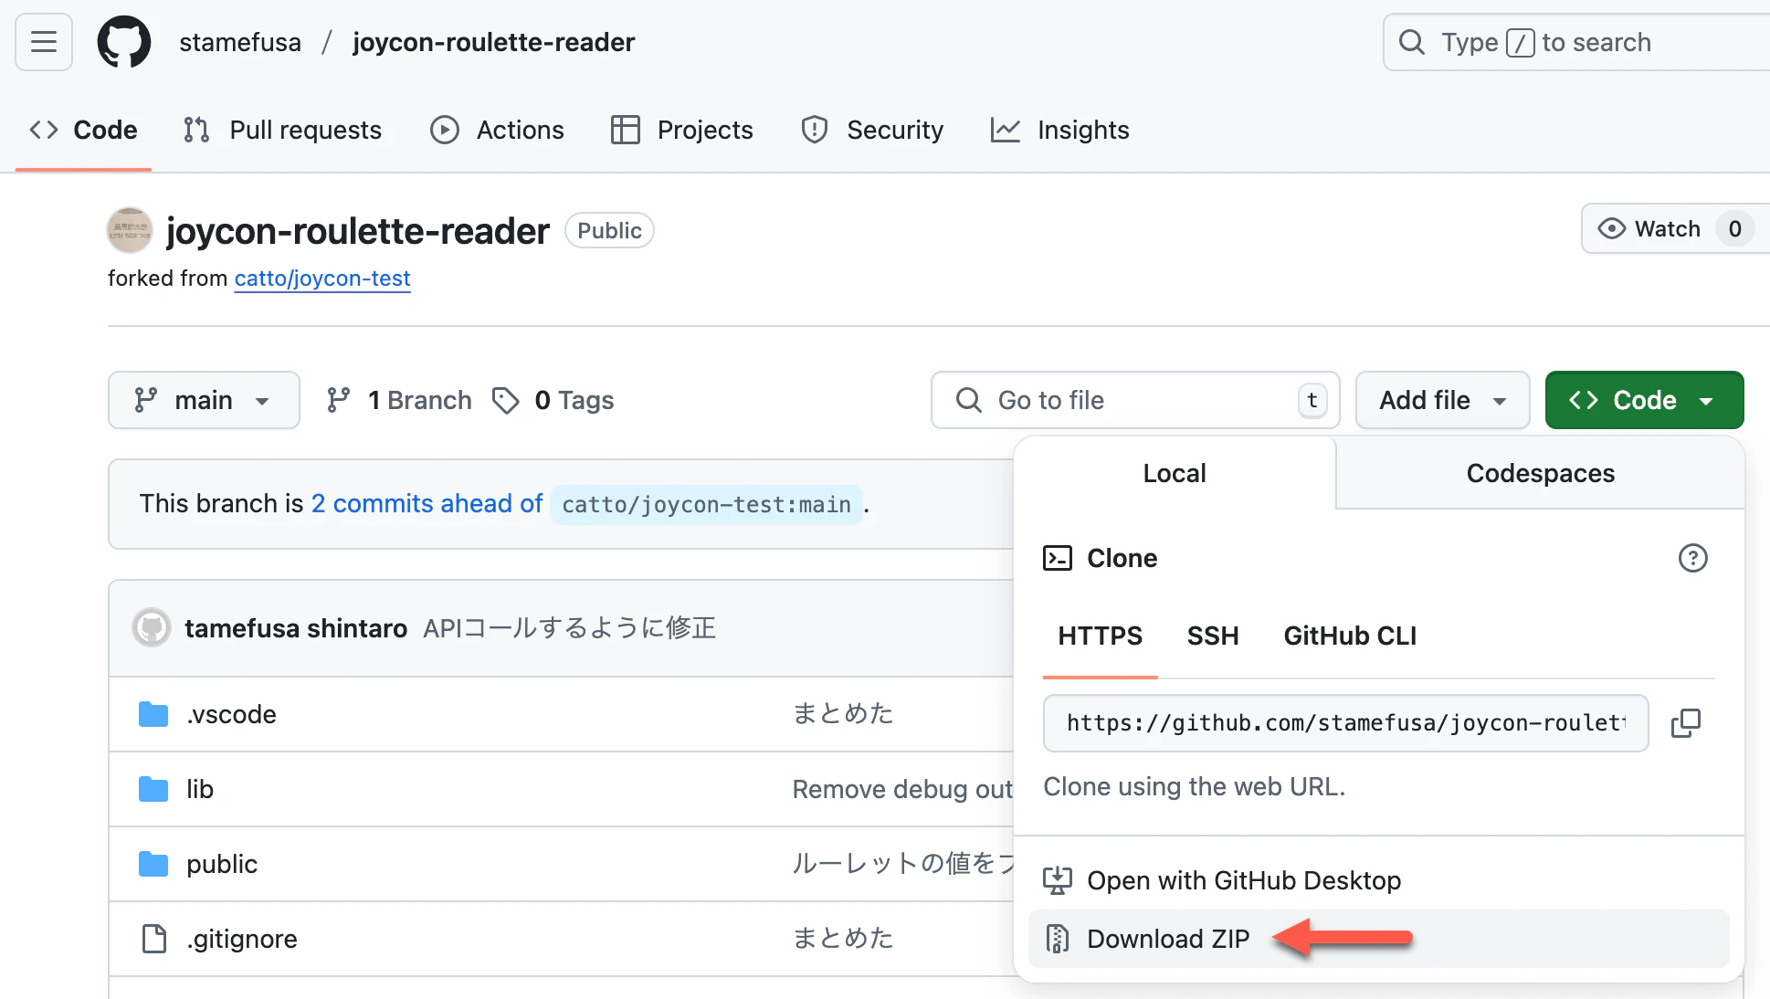This screenshot has width=1770, height=999.
Task: Click Download ZIP
Action: click(1167, 939)
